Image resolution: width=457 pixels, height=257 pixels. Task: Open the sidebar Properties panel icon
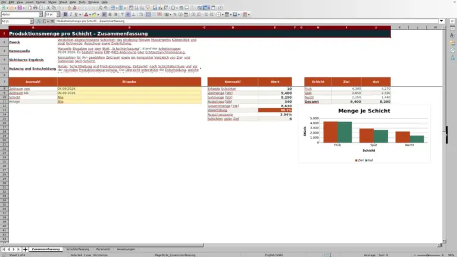pyautogui.click(x=452, y=29)
